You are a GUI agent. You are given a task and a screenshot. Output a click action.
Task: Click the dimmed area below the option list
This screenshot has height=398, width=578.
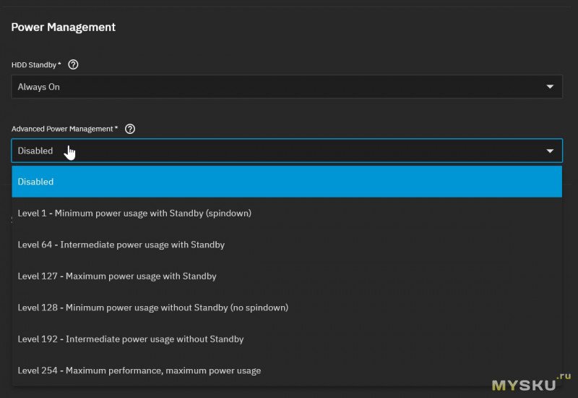point(289,392)
